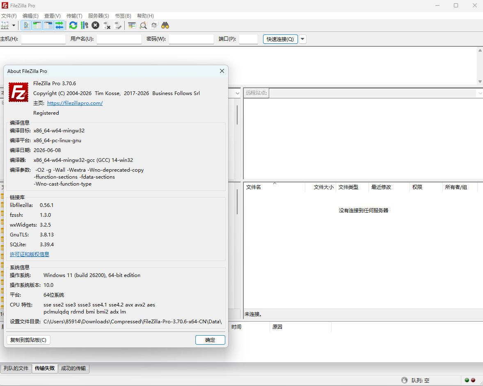The width and height of the screenshot is (483, 386).
Task: Maximize the FileZilla Pro window
Action: (x=456, y=6)
